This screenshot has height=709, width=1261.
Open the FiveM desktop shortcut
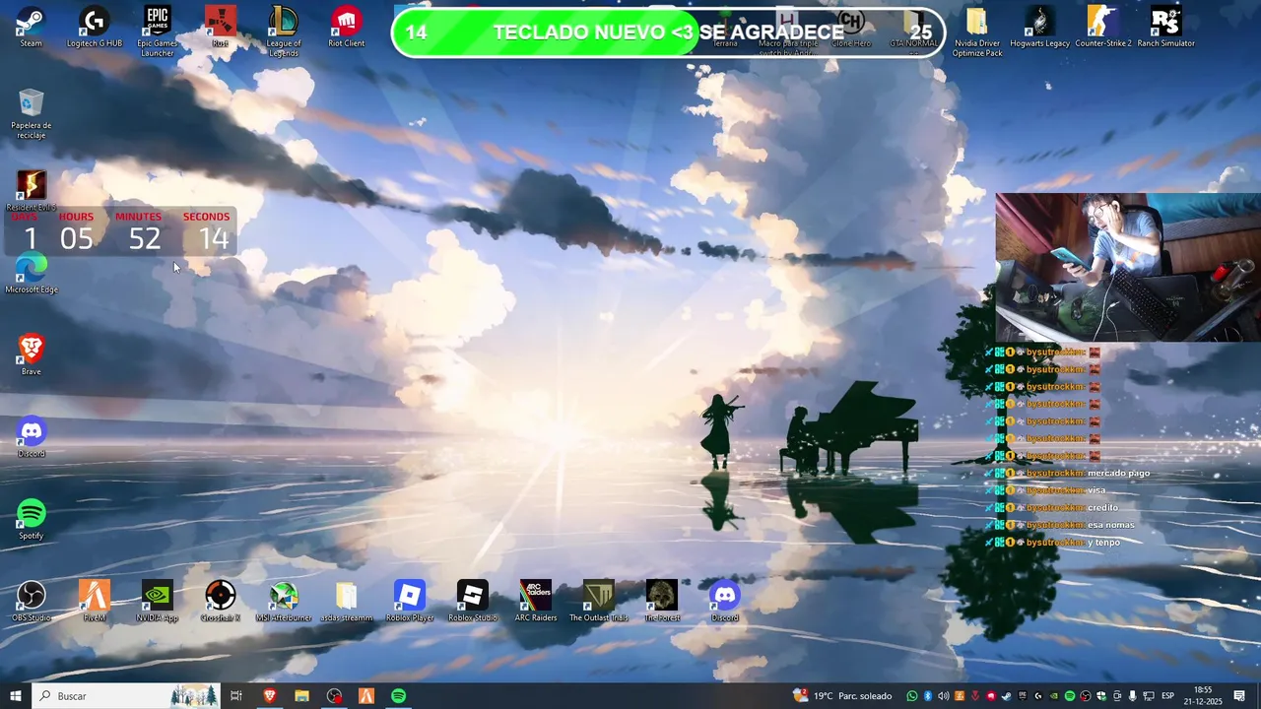click(95, 601)
